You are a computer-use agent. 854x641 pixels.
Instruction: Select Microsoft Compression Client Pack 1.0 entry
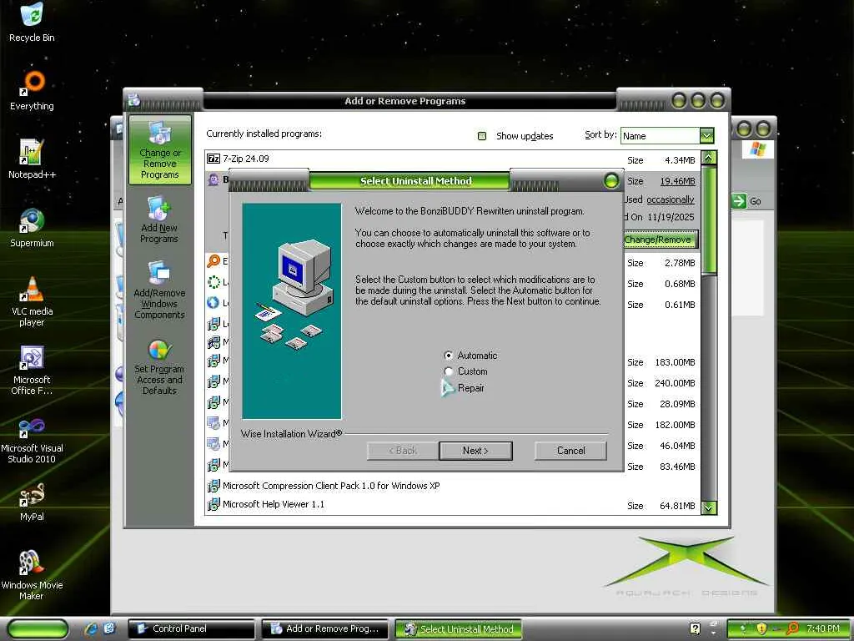(453, 486)
